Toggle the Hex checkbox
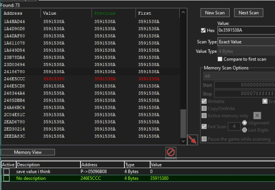275x190 pixels. pos(203,30)
